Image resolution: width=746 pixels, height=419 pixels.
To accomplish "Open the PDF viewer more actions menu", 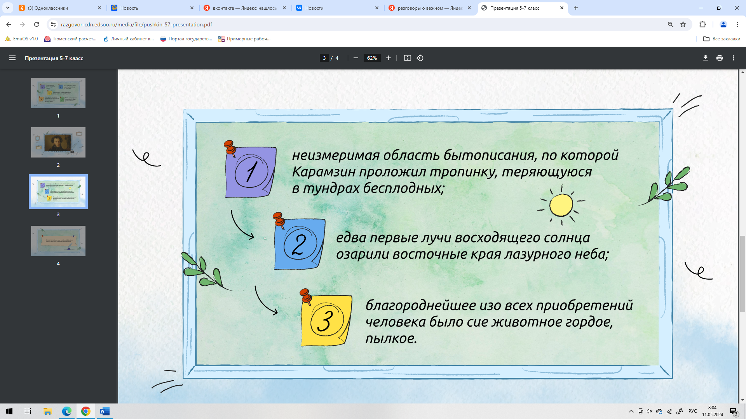I will pyautogui.click(x=734, y=58).
